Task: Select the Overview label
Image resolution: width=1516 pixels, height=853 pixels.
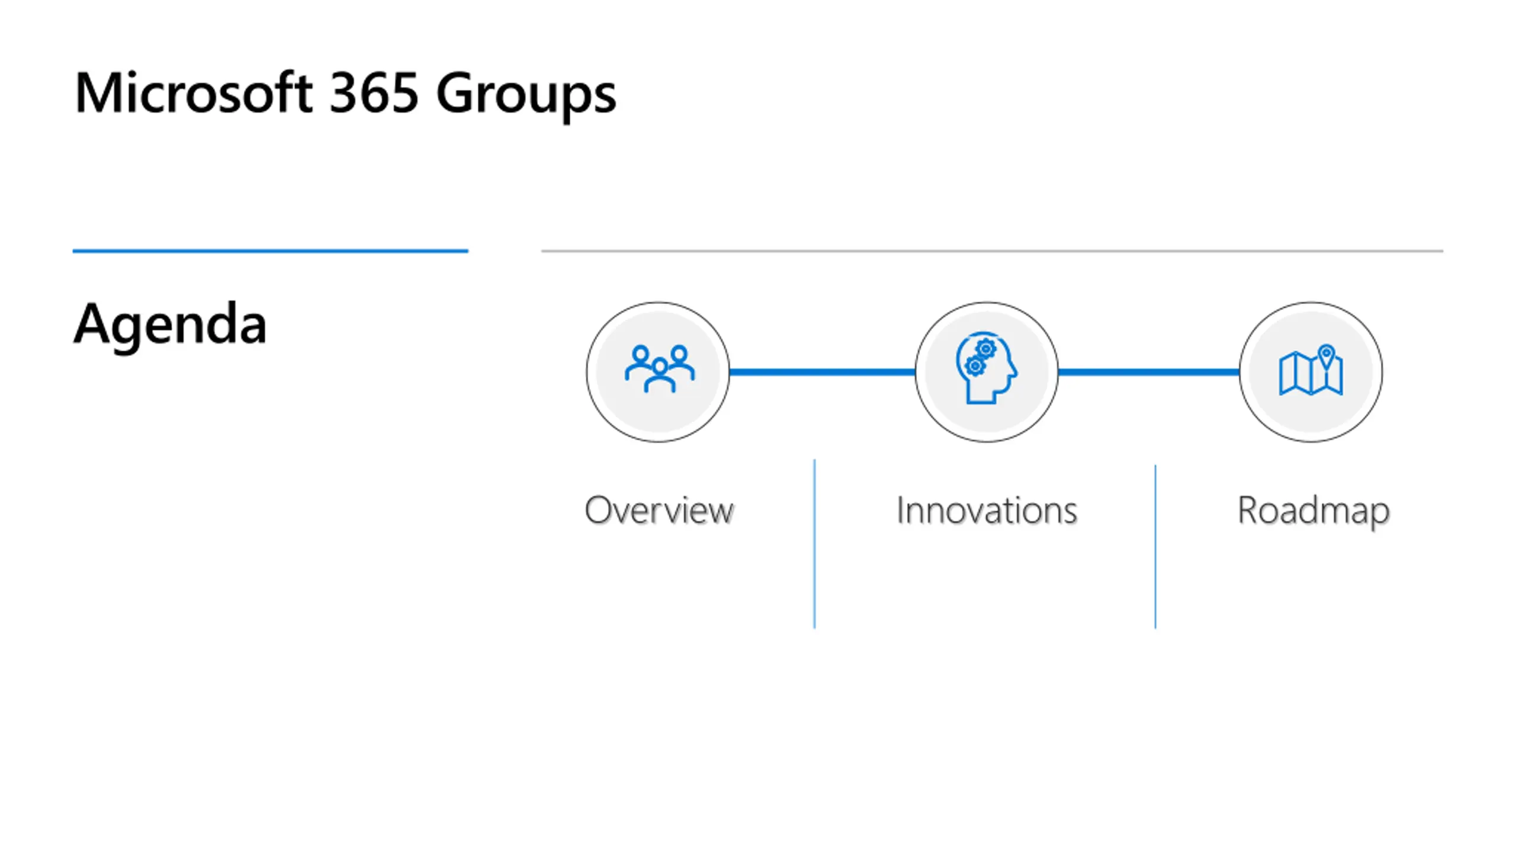Action: [x=659, y=510]
